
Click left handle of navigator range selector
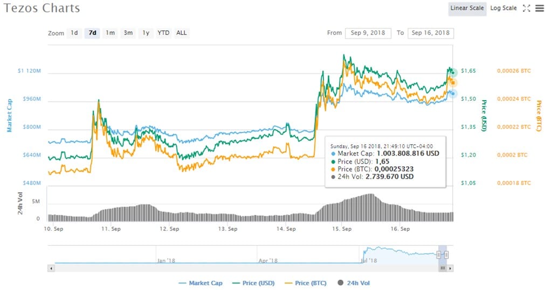tap(439, 255)
